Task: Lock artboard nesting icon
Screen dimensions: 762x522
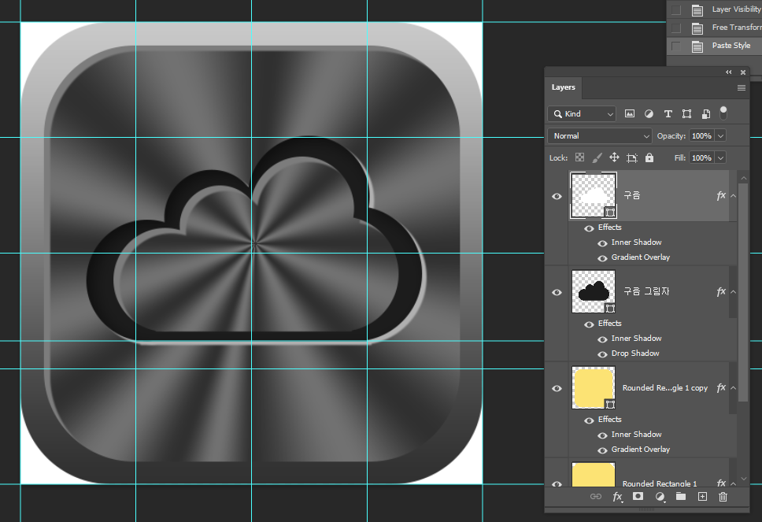Action: click(632, 157)
